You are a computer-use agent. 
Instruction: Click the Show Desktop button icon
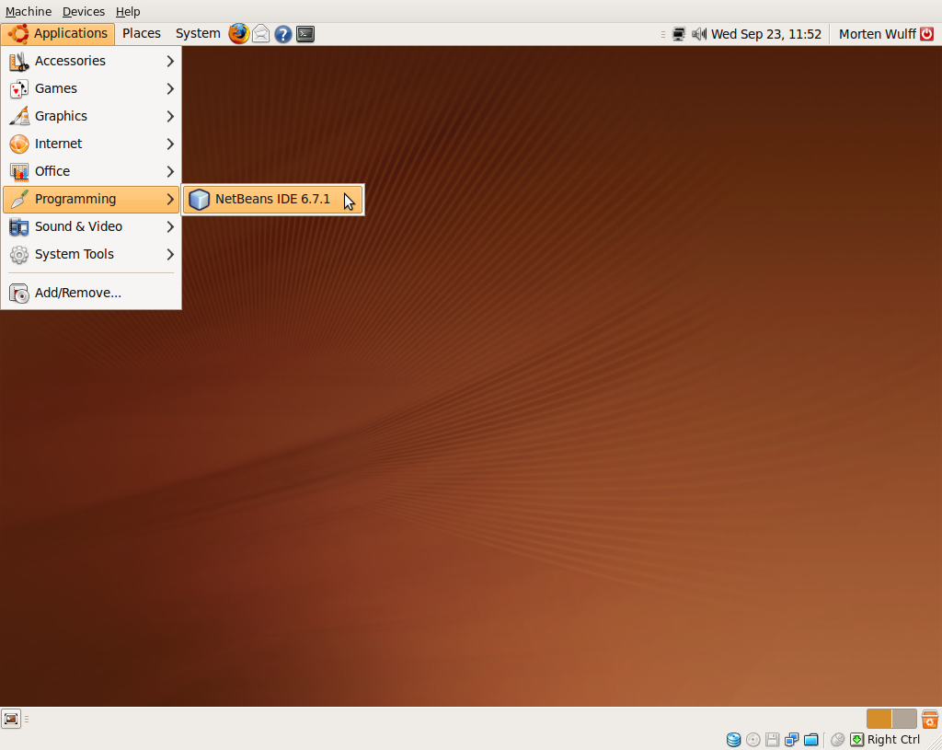(11, 719)
